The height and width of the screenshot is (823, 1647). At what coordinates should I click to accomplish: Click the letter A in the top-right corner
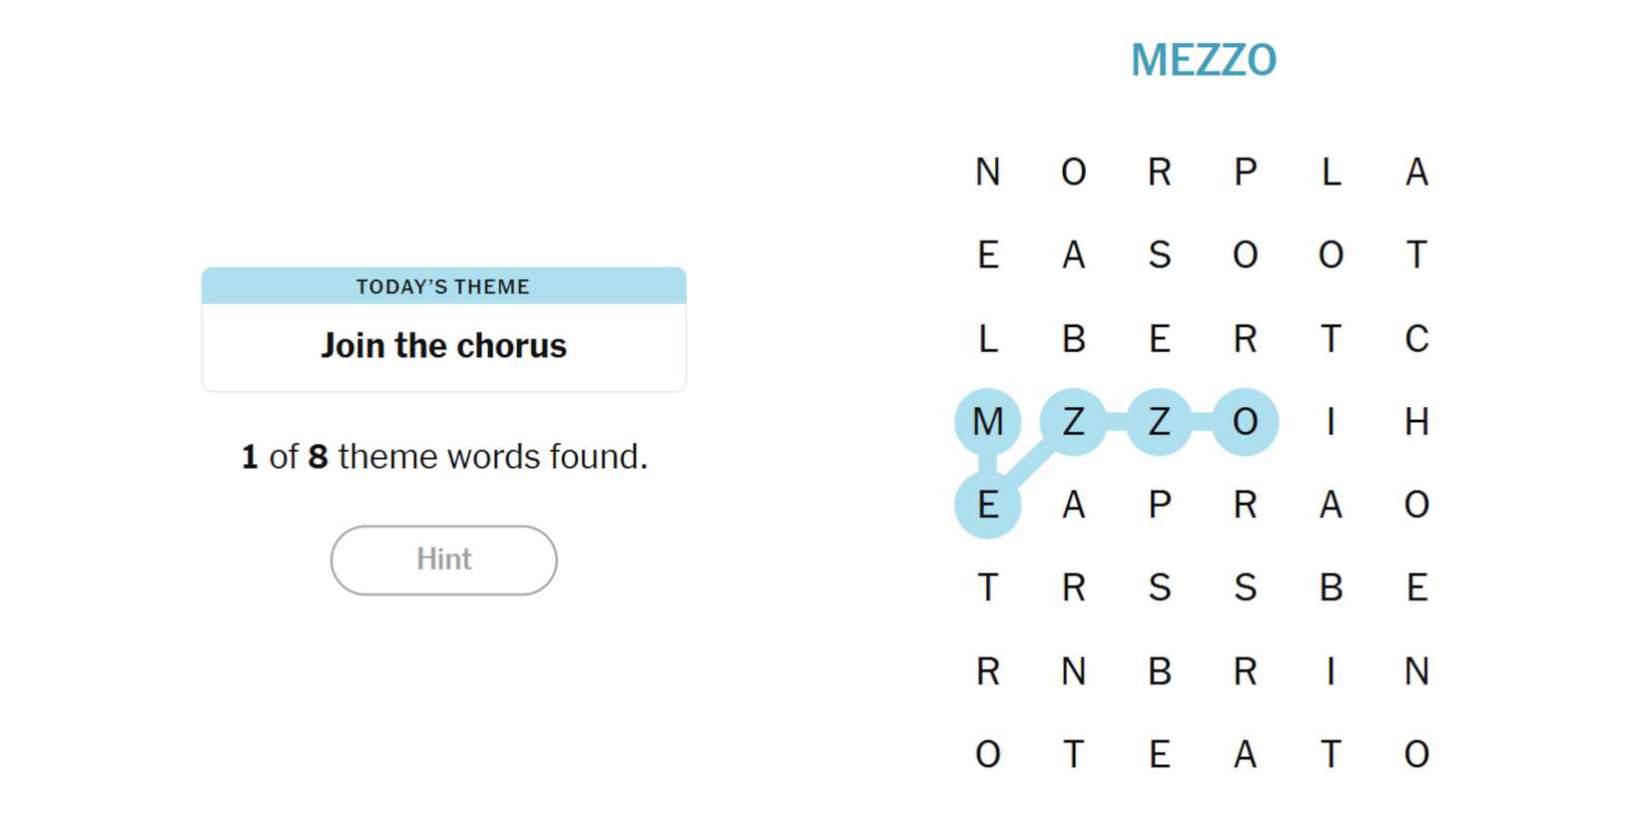(1416, 173)
